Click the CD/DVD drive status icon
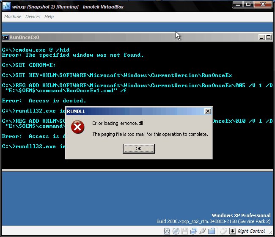 point(176,231)
